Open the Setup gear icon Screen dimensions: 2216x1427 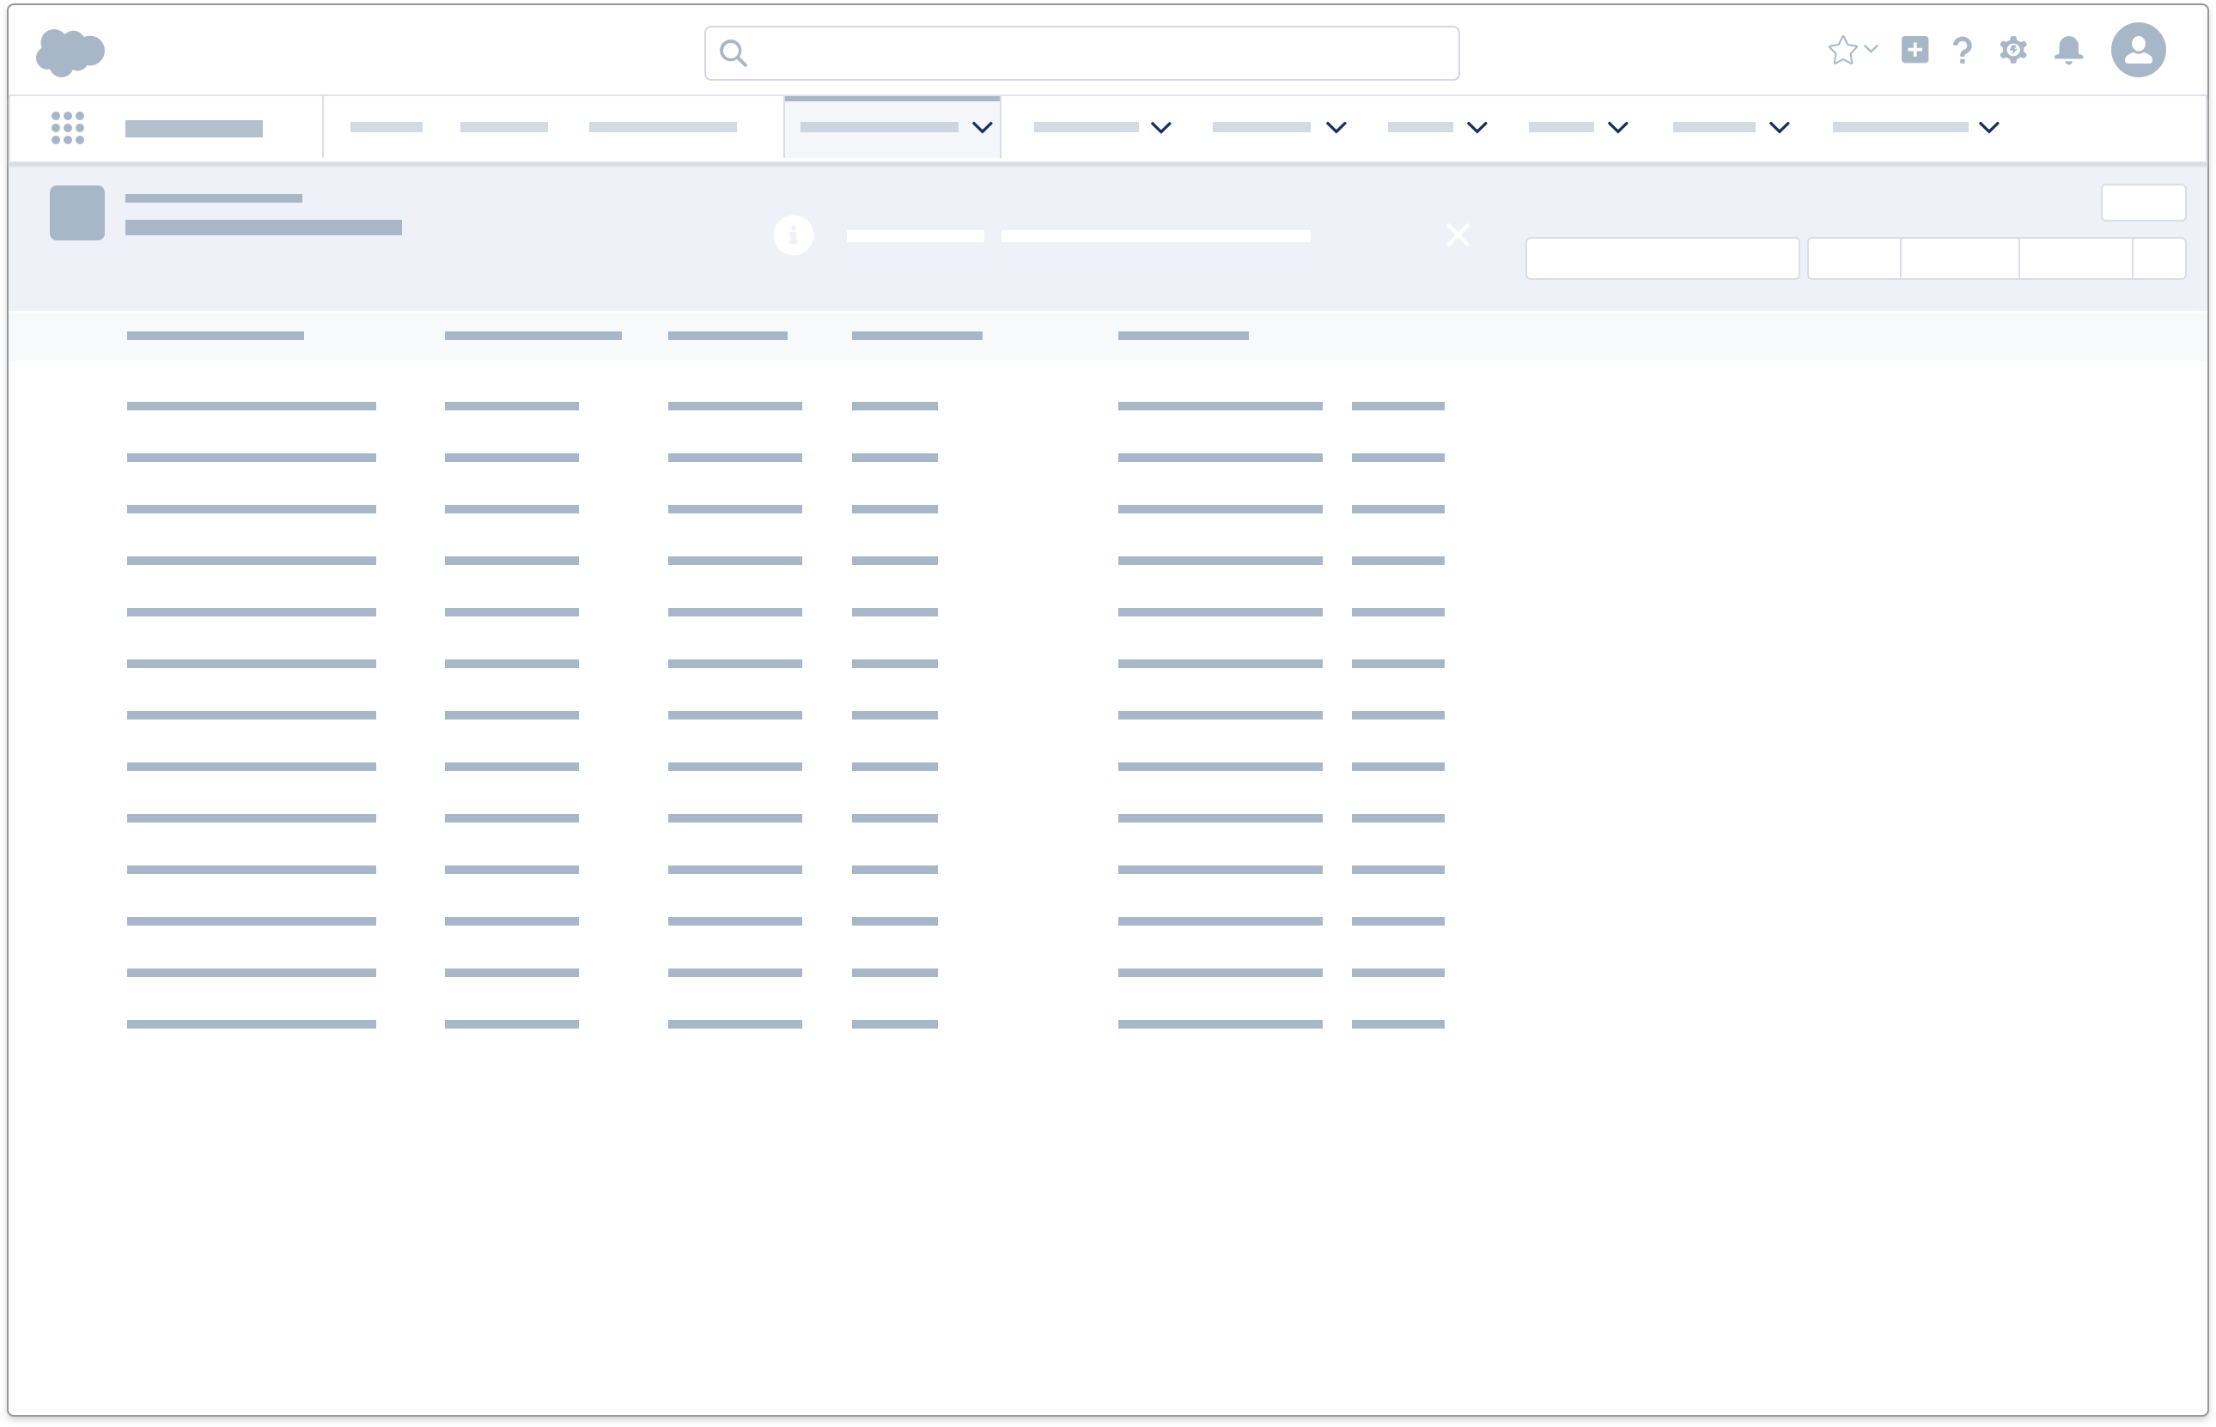[2013, 51]
